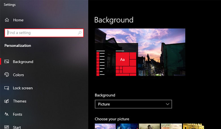Screen dimensions: 221x129
Task: Click the Background picture icon in sidebar
Action: point(7,62)
